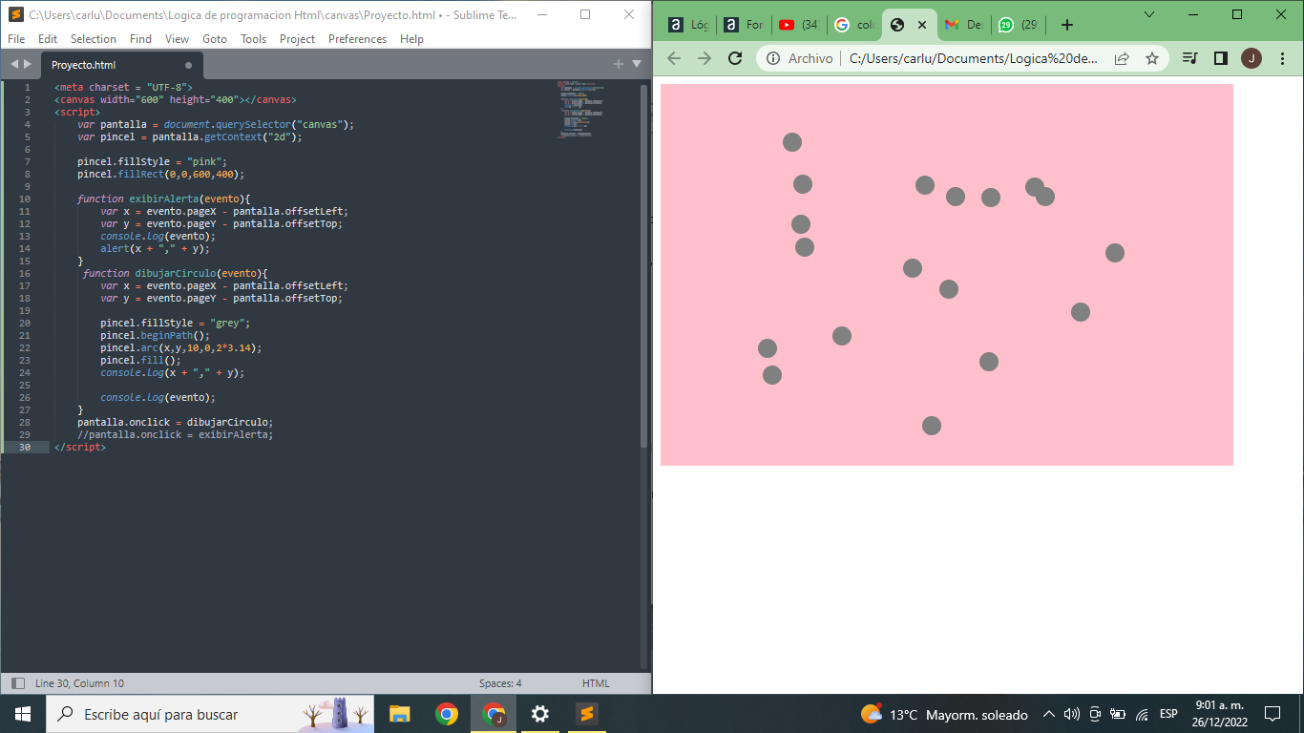Open the Edit menu
Viewport: 1304px width, 733px height.
(48, 39)
